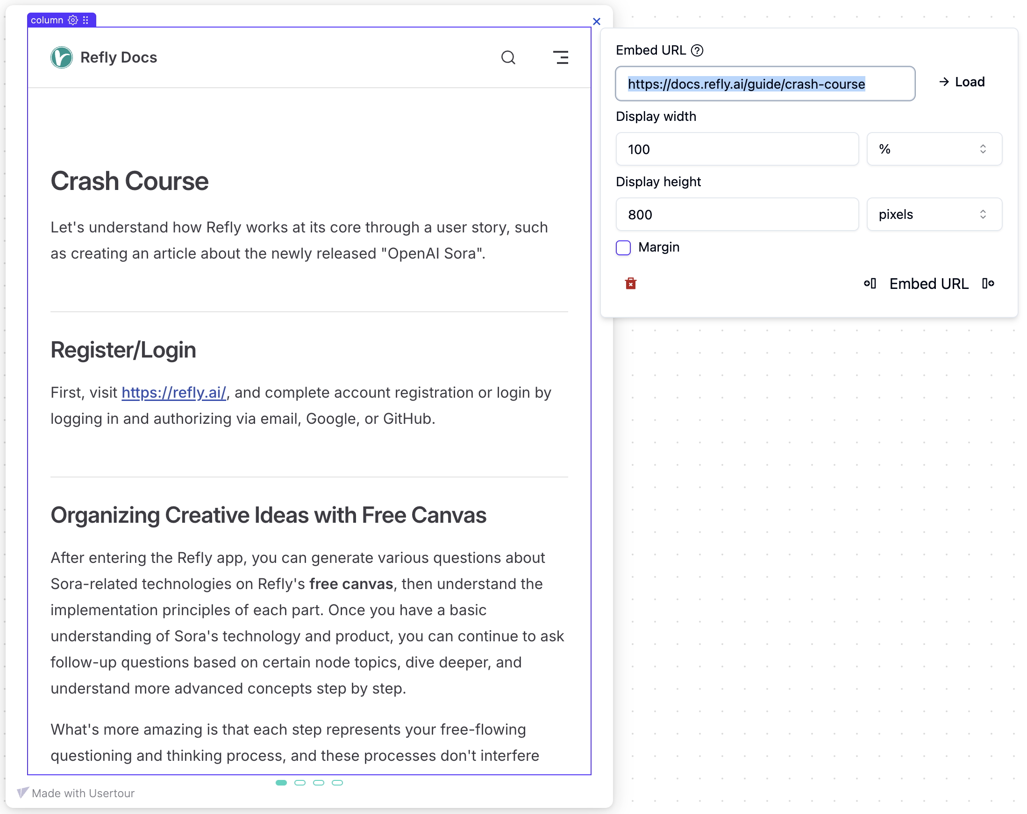
Task: Click the Embed URL text field
Action: tap(764, 84)
